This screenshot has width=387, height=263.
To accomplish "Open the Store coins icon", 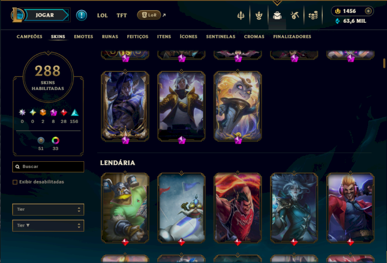I will tap(313, 15).
